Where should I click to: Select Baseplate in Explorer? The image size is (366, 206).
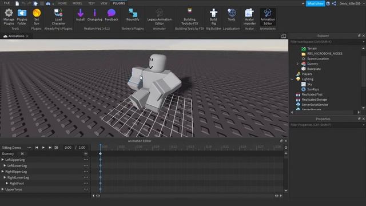tap(314, 69)
